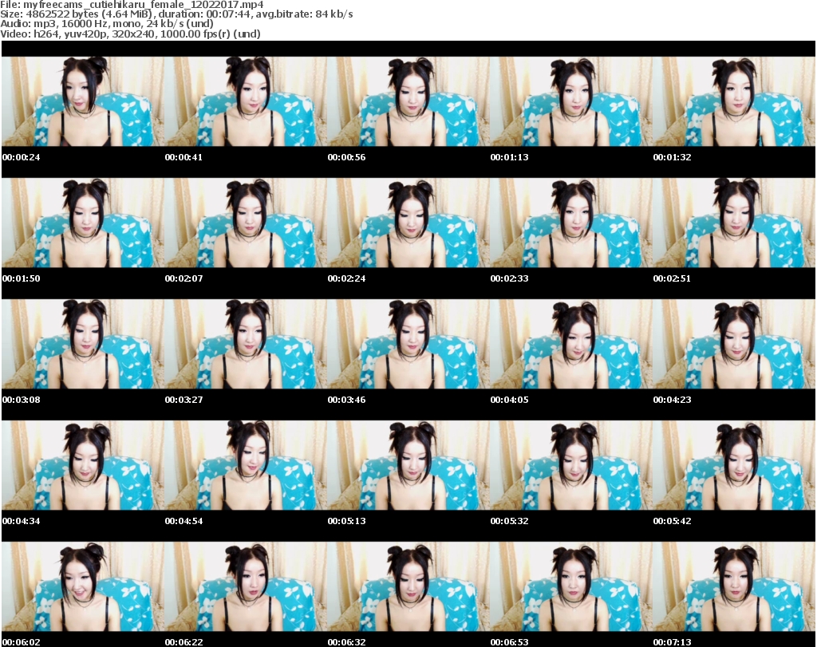Screen dimensions: 817x647
Task: Click the Size and duration info line
Action: click(176, 14)
